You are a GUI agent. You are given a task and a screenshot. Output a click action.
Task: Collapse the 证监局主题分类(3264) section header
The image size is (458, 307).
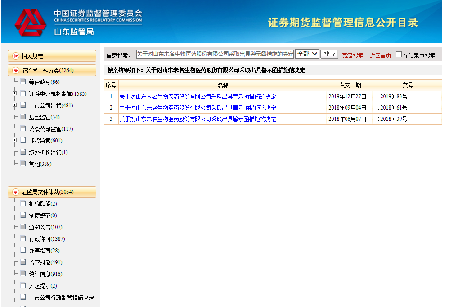(52, 70)
